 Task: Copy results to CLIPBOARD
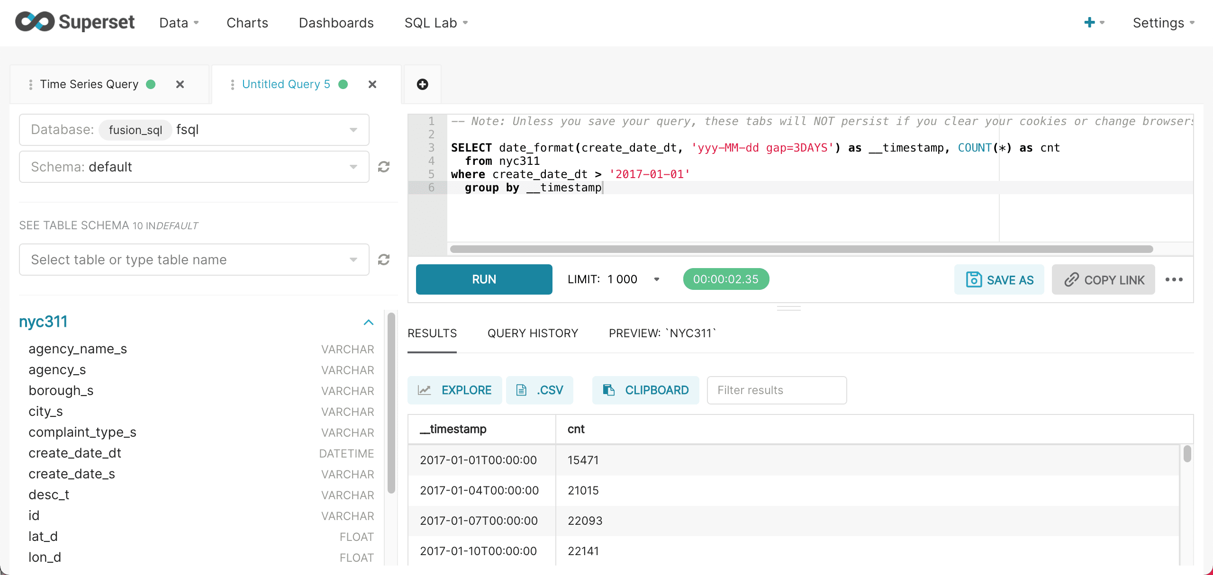[645, 390]
